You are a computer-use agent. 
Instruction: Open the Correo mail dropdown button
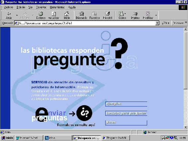(x=122, y=15)
